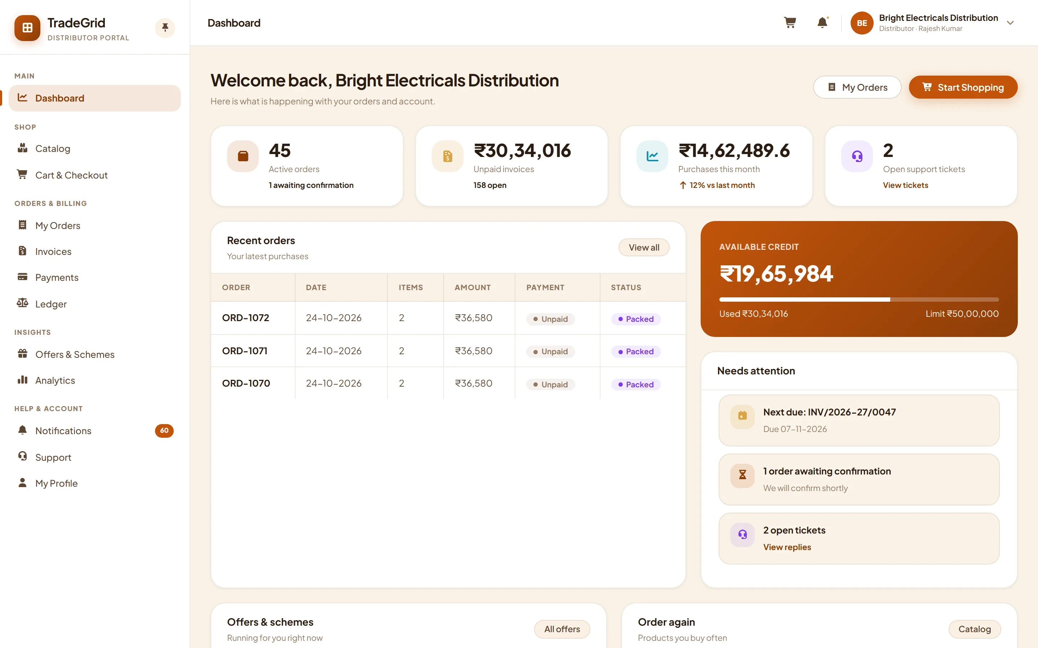Image resolution: width=1038 pixels, height=648 pixels.
Task: Click the Notifications bell sidebar icon
Action: [22, 430]
